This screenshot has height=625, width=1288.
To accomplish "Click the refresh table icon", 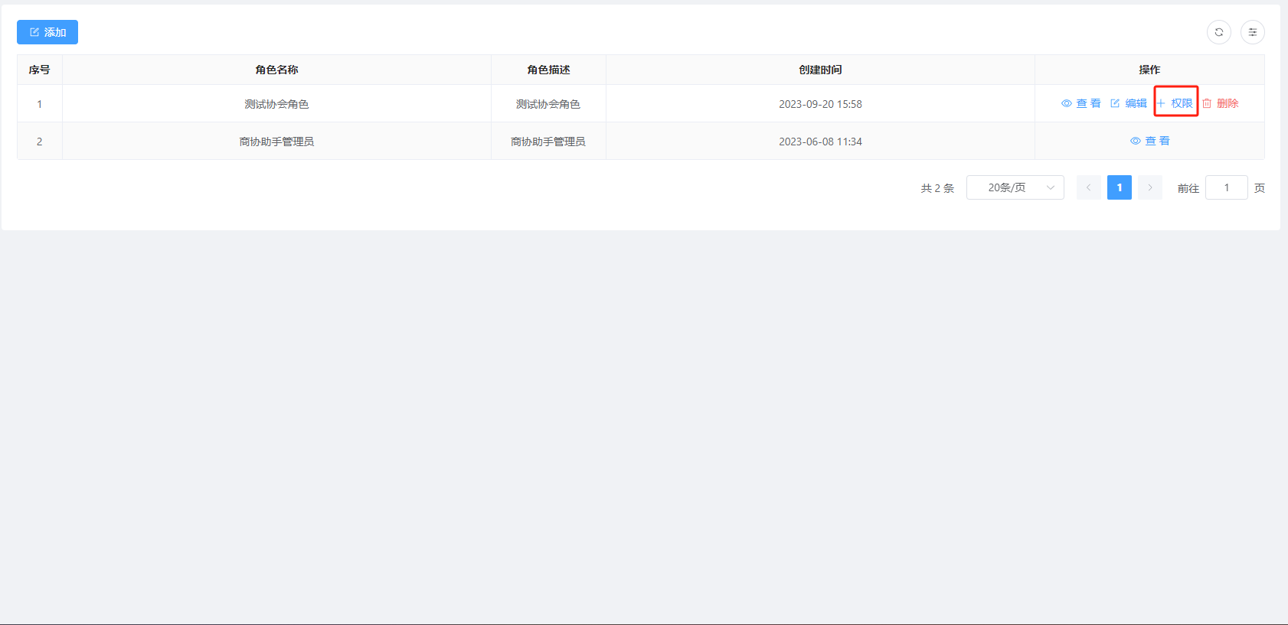I will (1218, 32).
